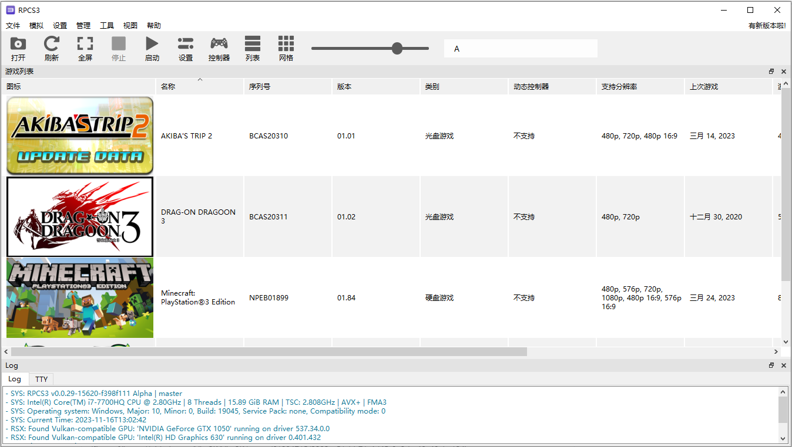Switch to the TTY tab
The image size is (792, 447).
coord(41,380)
